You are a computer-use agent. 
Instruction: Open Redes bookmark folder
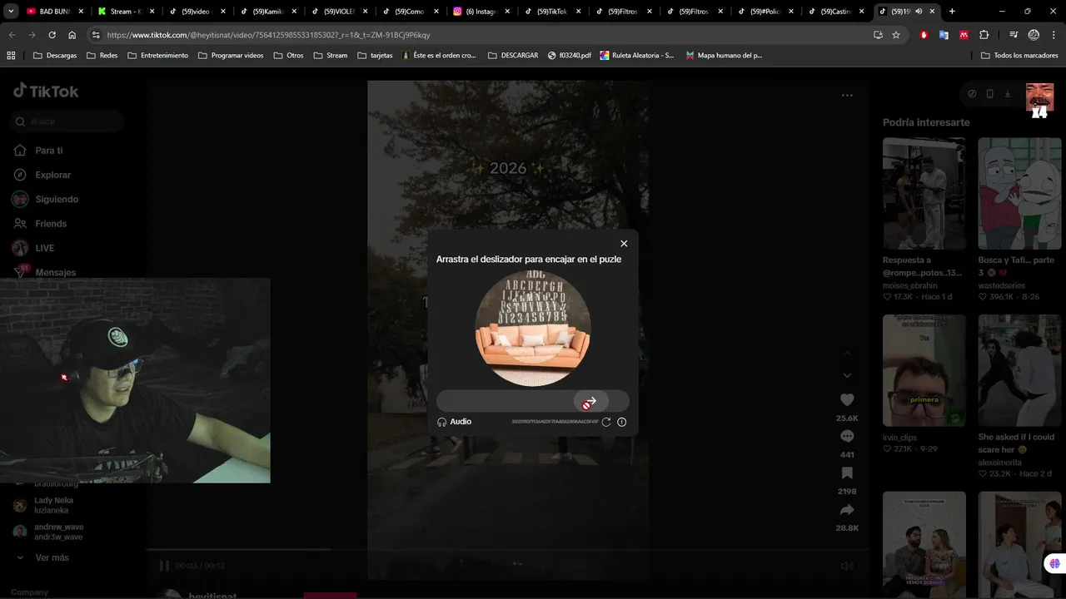[104, 56]
